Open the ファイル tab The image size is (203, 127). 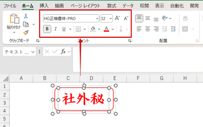click(x=10, y=6)
